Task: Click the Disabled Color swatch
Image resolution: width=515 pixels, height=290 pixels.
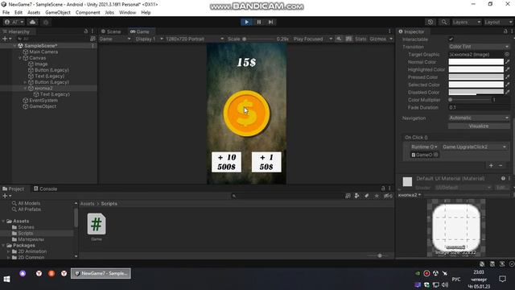Action: (x=476, y=92)
